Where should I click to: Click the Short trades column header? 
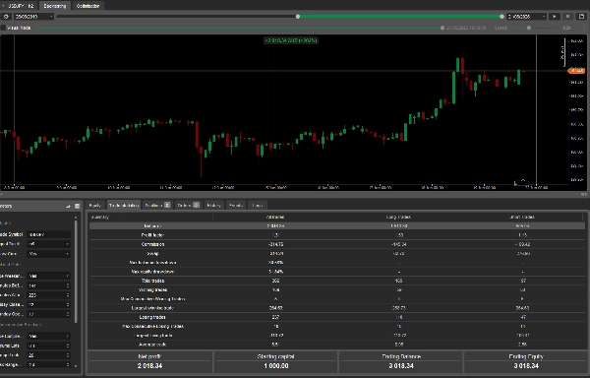[x=522, y=217]
